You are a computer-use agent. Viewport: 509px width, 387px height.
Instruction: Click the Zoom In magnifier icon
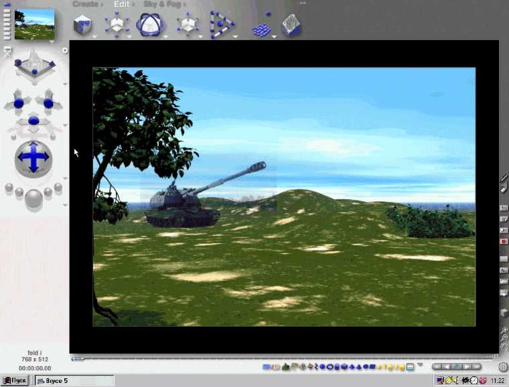coord(504,330)
